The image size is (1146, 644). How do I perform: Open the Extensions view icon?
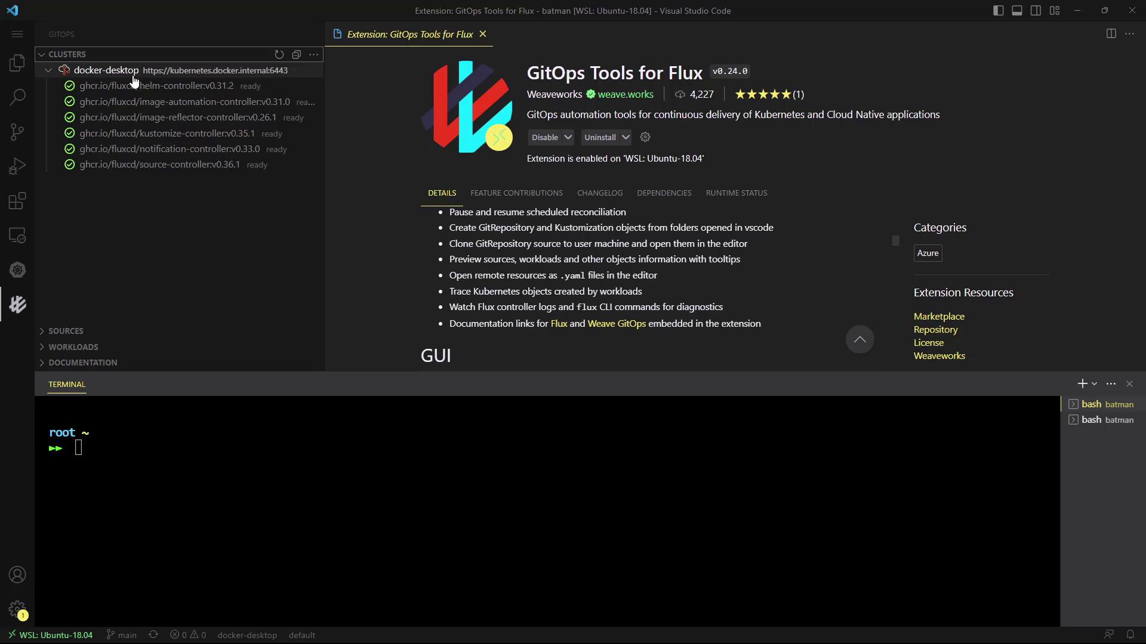[17, 201]
